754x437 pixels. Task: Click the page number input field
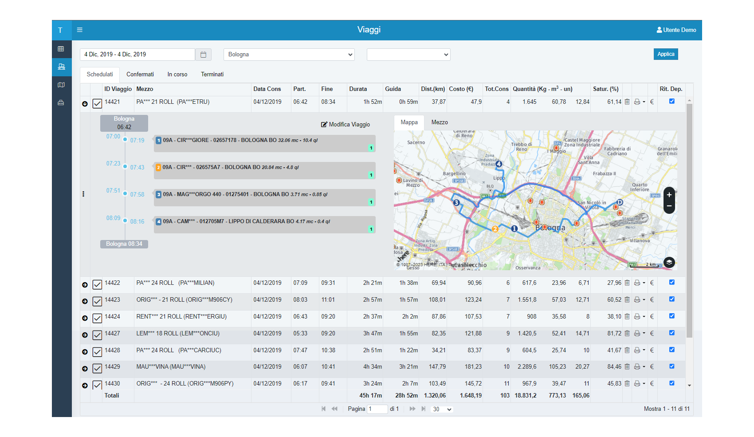coord(377,409)
